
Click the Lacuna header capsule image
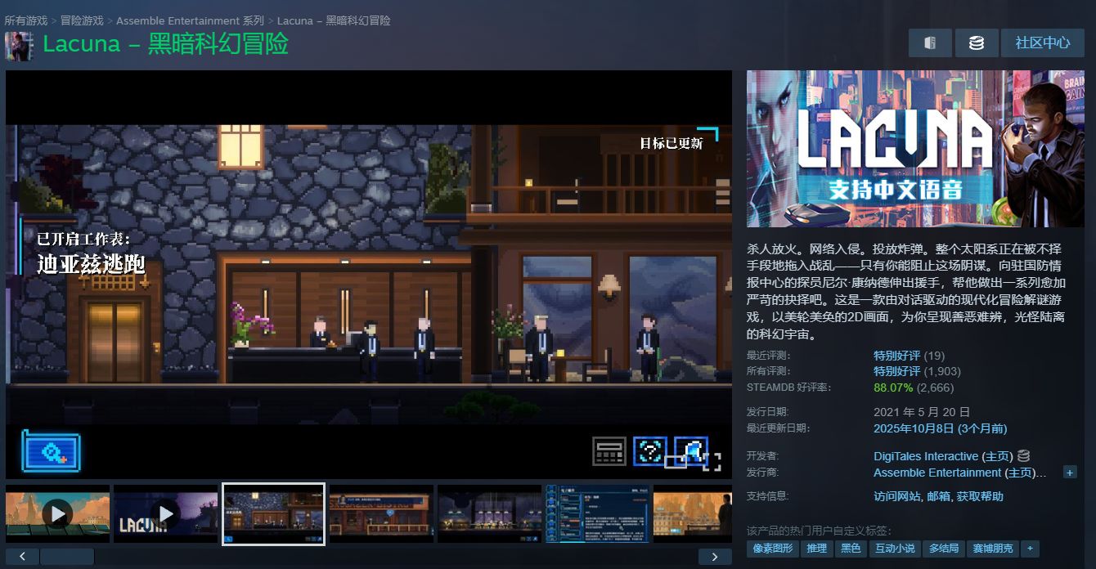click(x=915, y=149)
